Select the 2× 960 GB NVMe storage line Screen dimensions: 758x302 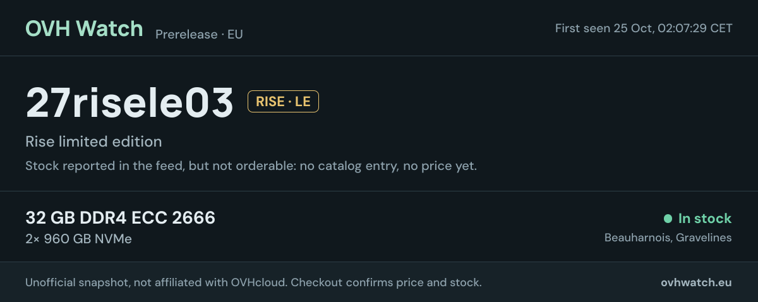pos(78,239)
